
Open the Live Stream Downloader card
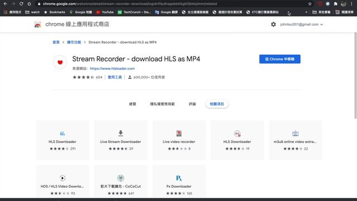[x=120, y=140]
